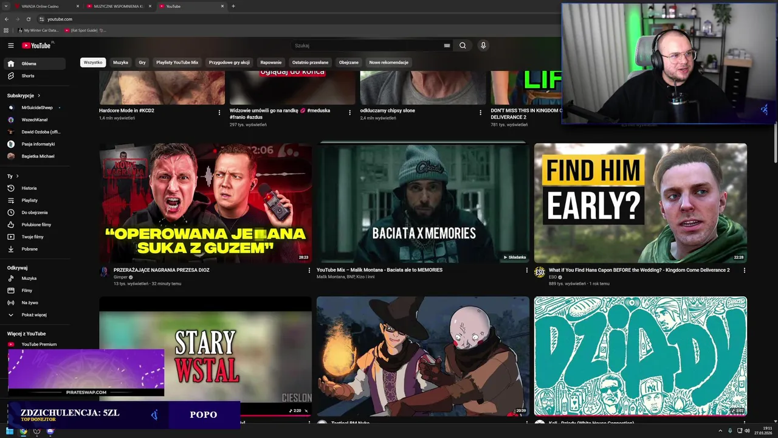Image resolution: width=778 pixels, height=438 pixels.
Task: Expand Pokaż więcej in sidebar
Action: coord(35,315)
